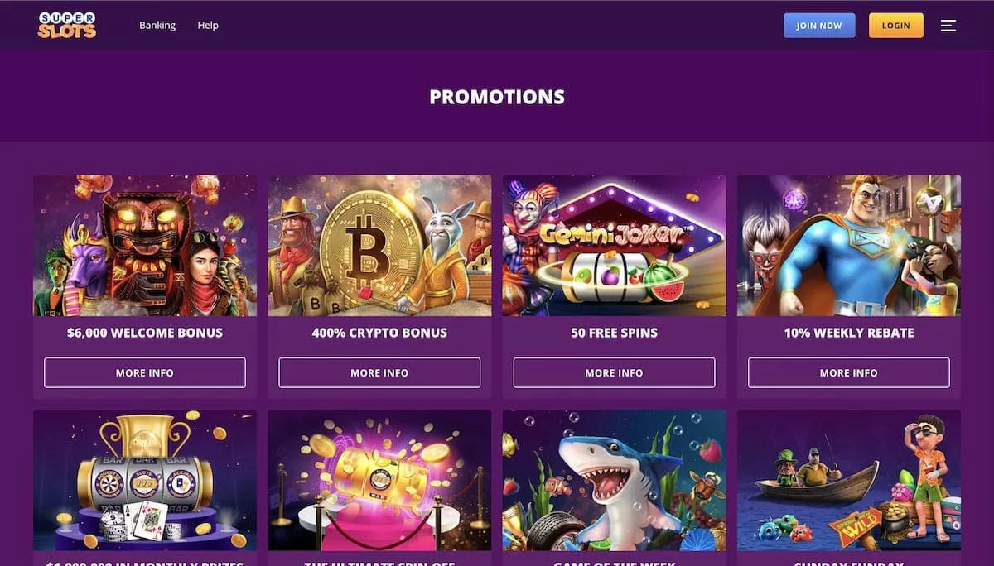Select the shark promotion image
This screenshot has height=566, width=994.
[614, 480]
